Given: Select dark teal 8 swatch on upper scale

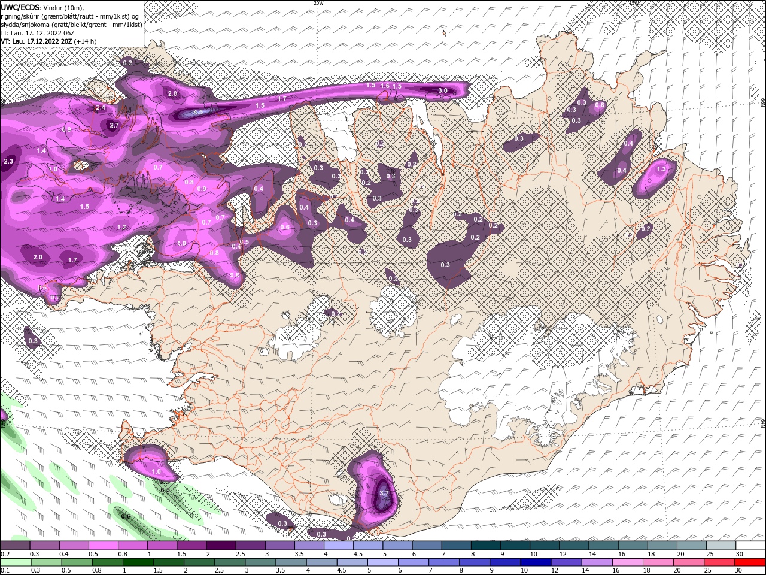Looking at the screenshot, I should [485, 546].
